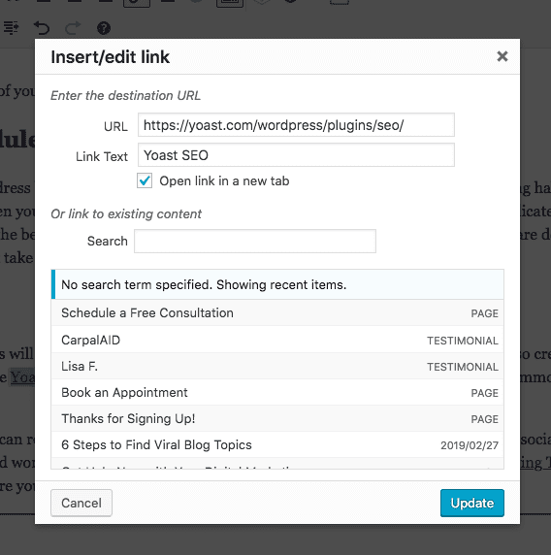Image resolution: width=551 pixels, height=555 pixels.
Task: Uncheck Open link in a new tab
Action: [145, 180]
